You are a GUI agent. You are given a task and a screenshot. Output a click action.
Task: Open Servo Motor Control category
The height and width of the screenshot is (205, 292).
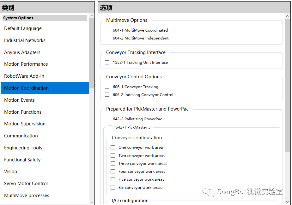(x=45, y=184)
